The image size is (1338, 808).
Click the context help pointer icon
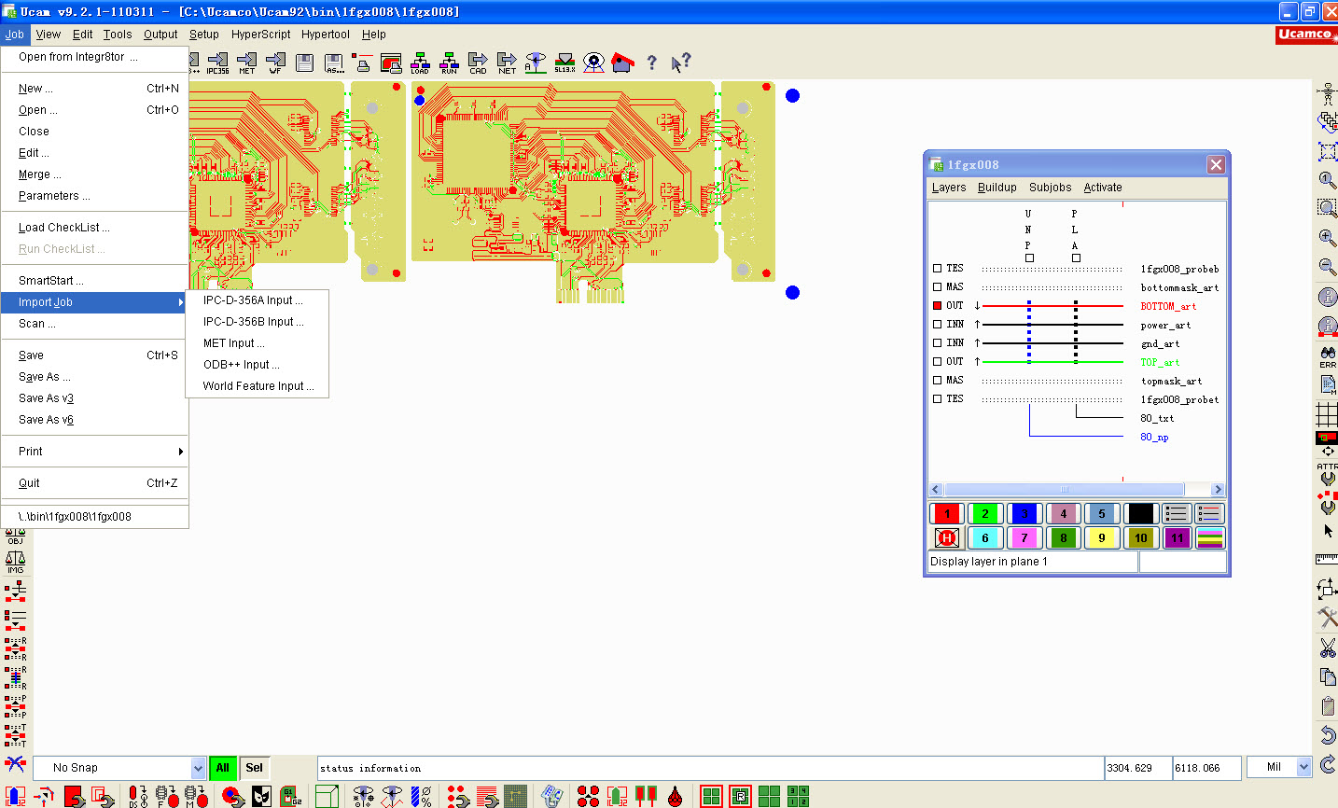point(681,63)
